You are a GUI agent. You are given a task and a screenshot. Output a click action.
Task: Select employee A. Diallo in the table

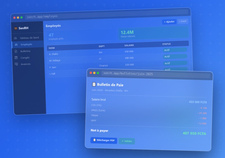53,54
